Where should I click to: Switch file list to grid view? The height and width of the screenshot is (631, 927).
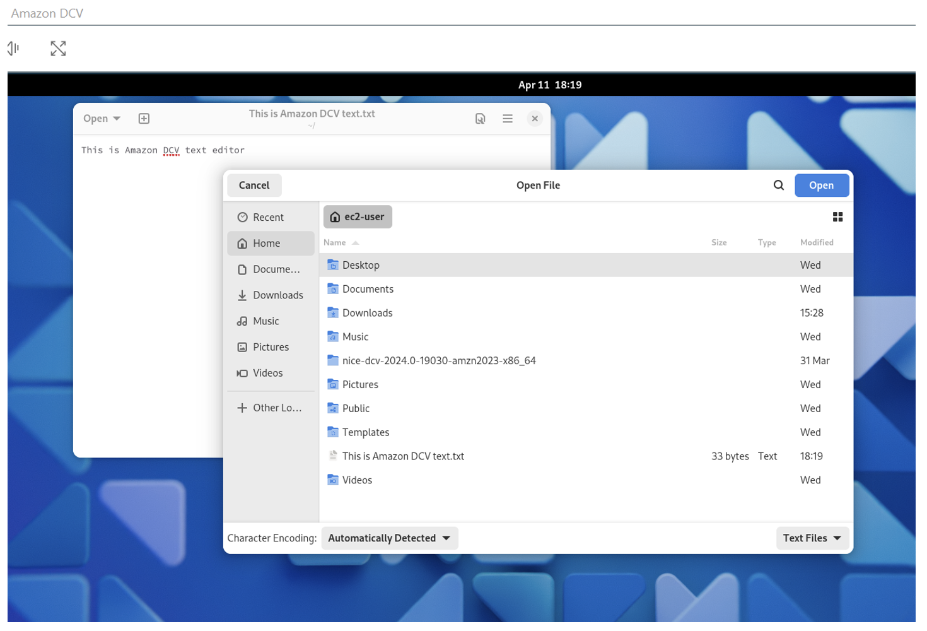click(x=837, y=217)
